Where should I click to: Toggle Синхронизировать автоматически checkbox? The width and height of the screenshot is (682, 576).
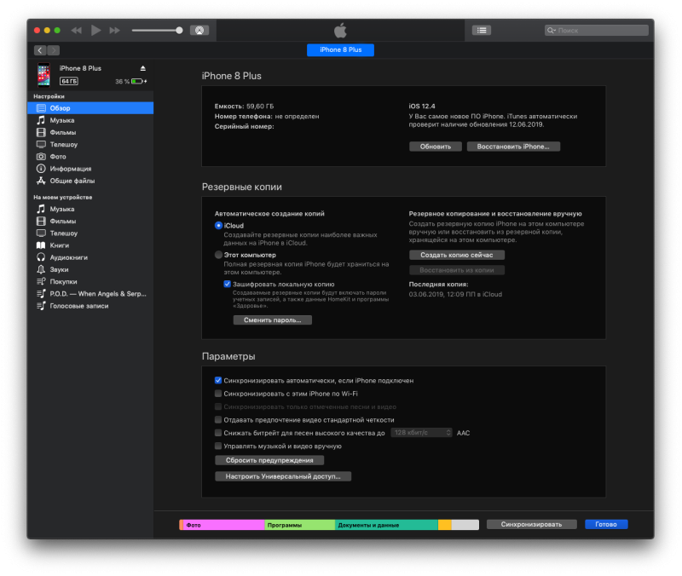point(218,380)
